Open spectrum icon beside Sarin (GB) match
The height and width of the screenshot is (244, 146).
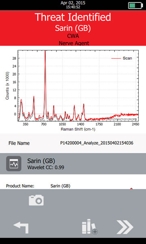tap(14, 163)
